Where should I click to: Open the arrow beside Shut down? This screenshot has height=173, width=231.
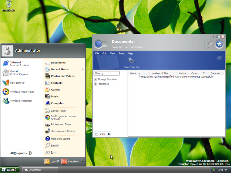tap(82, 161)
